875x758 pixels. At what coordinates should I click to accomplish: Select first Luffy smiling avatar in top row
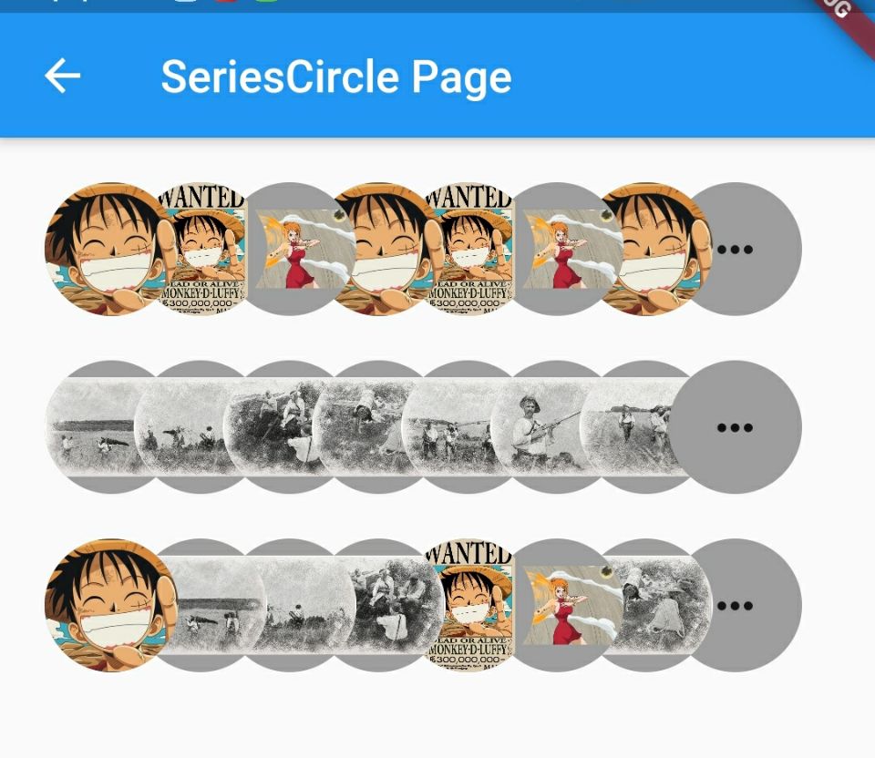click(x=111, y=249)
